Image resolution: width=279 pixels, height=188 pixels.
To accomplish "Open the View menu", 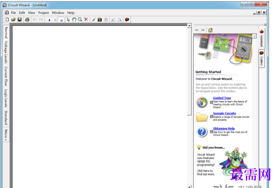I will click(x=31, y=13).
